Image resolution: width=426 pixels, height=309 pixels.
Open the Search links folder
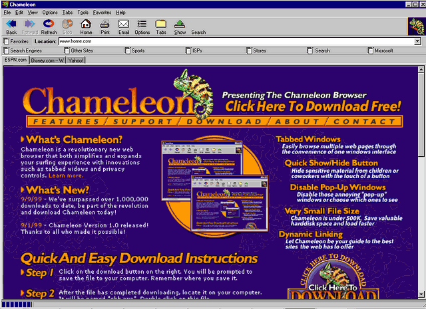pyautogui.click(x=318, y=51)
